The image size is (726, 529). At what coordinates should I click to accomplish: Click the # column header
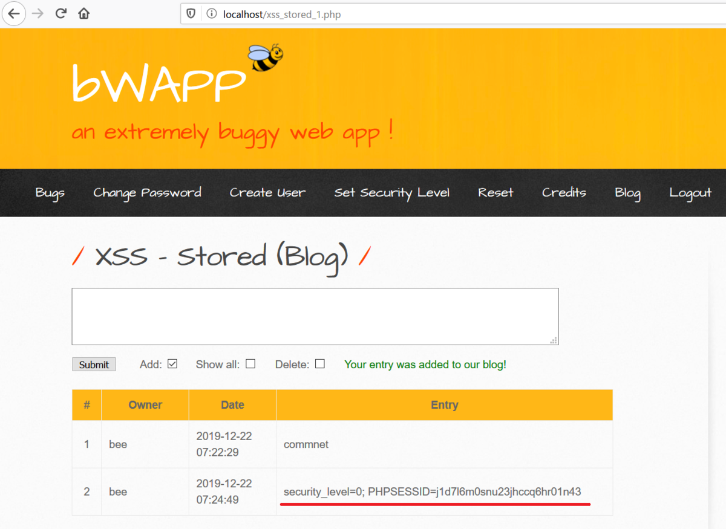87,405
